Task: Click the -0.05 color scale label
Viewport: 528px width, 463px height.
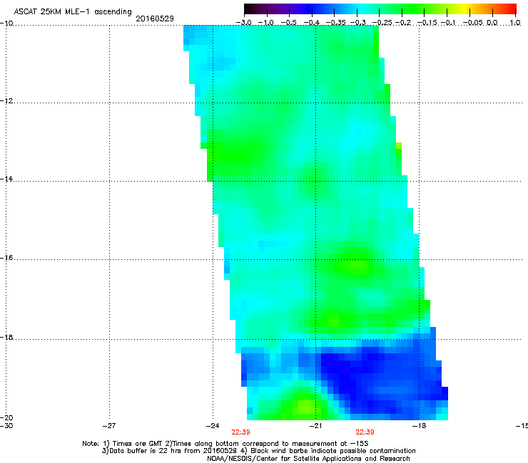Action: [473, 23]
